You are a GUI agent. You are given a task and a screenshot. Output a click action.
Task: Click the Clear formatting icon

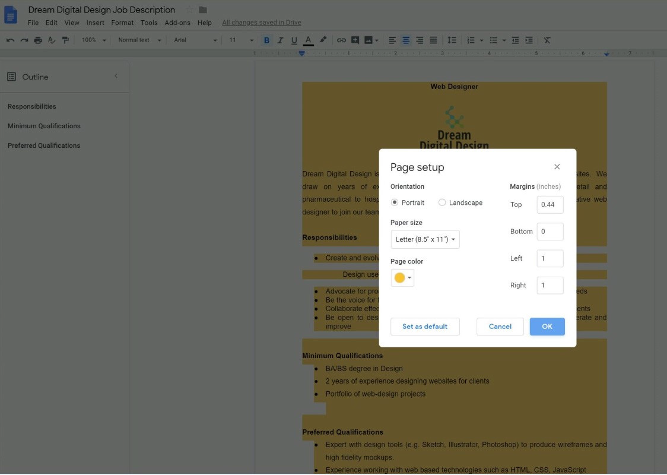547,40
